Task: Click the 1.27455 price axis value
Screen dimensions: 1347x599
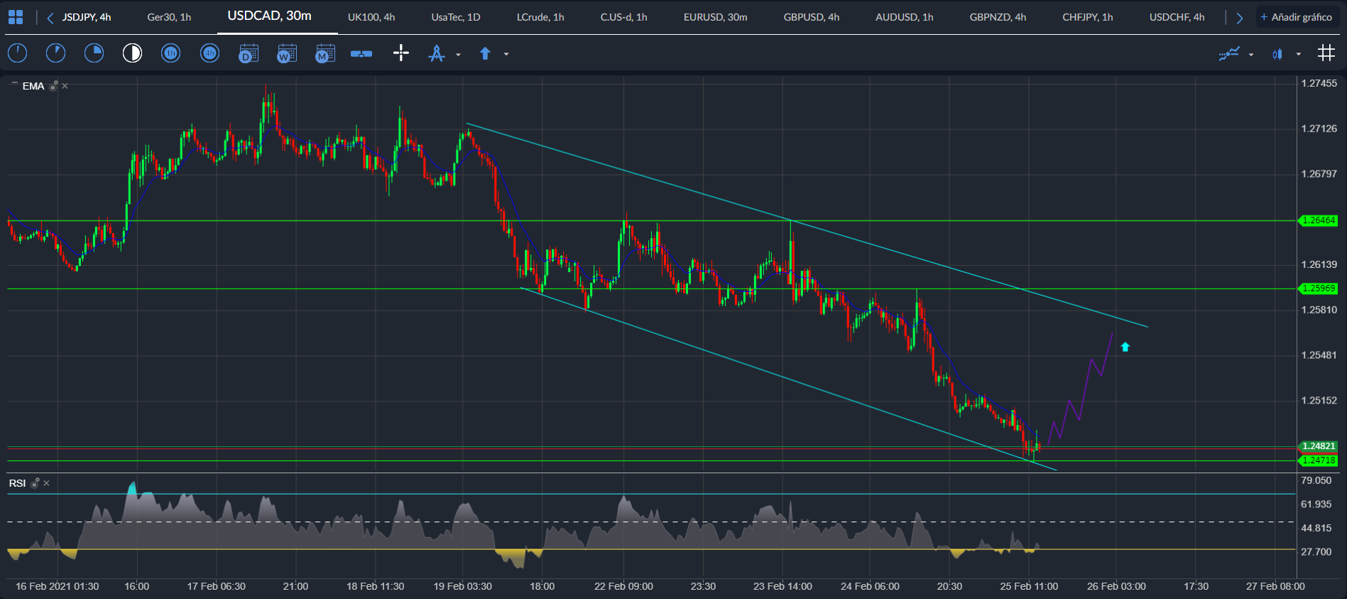Action: click(x=1319, y=83)
